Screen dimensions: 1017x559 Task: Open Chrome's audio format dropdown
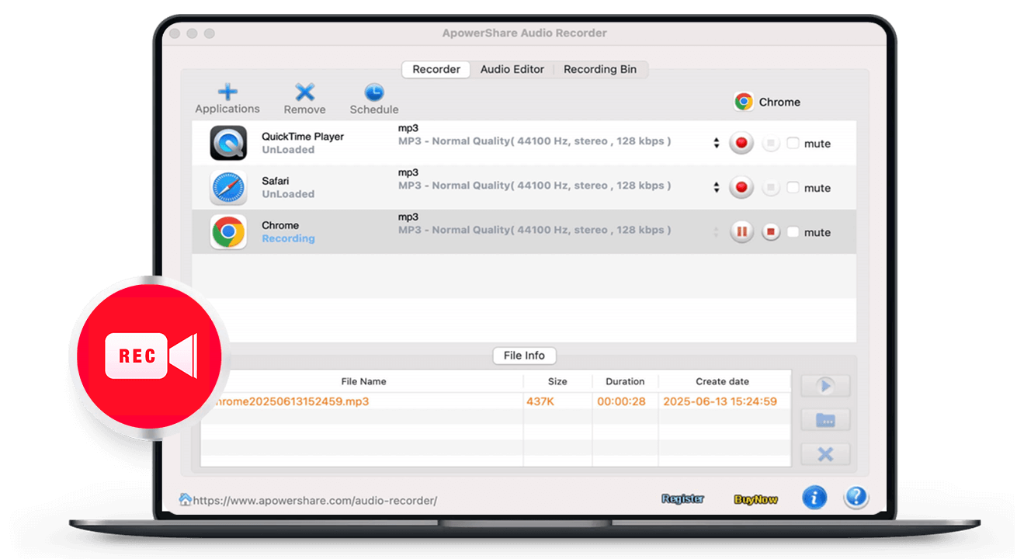(716, 231)
